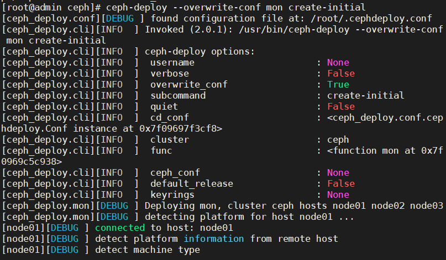Click the '<ceph_deploy.conf.cep' value text
This screenshot has height=260, width=446.
(385, 118)
